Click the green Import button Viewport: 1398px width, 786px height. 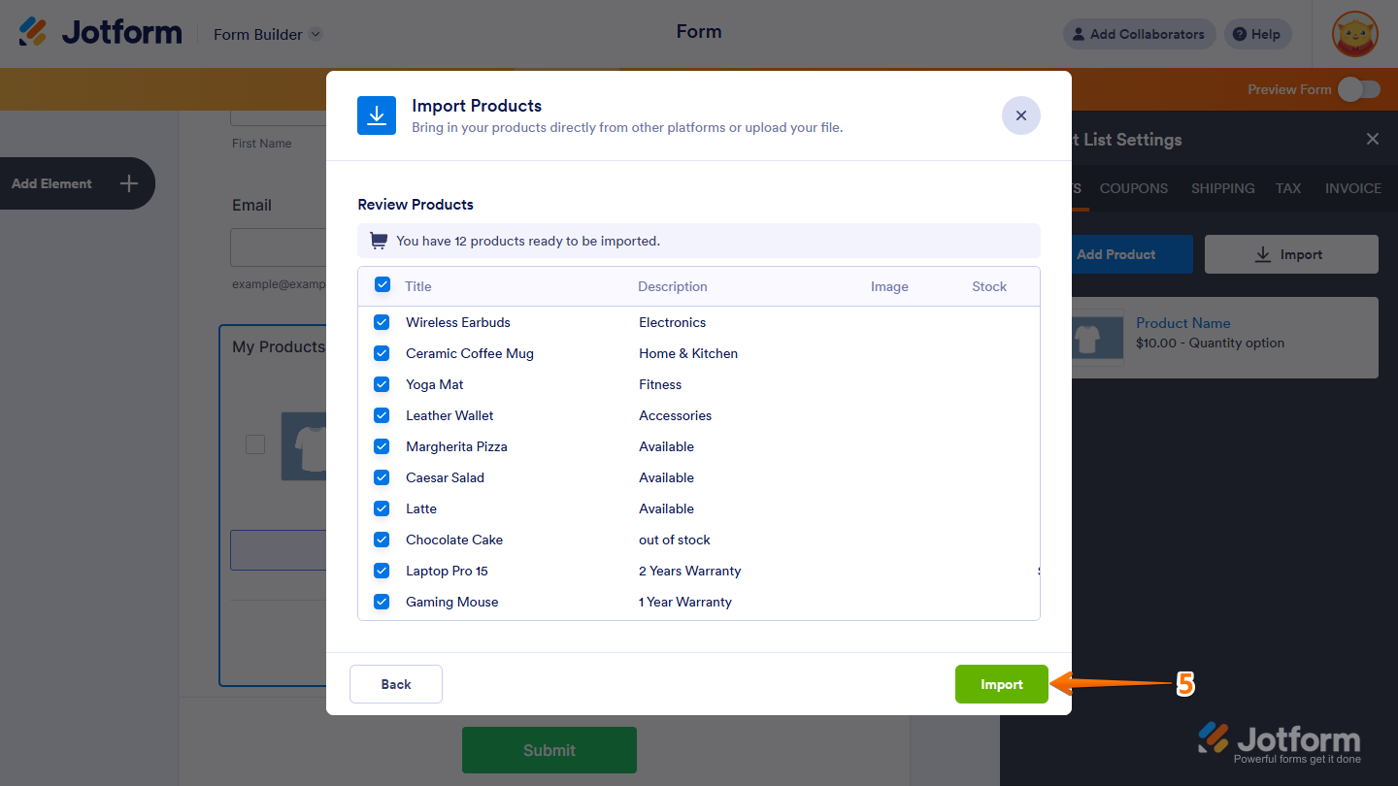pos(1001,684)
